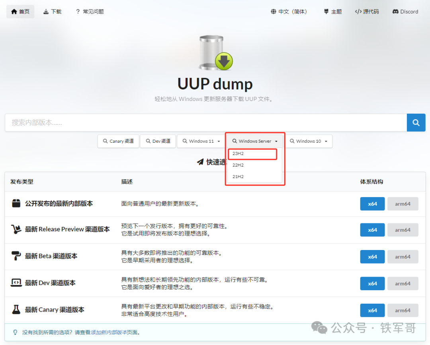Click the 最新 Dev 渠道版本 title

click(50, 283)
